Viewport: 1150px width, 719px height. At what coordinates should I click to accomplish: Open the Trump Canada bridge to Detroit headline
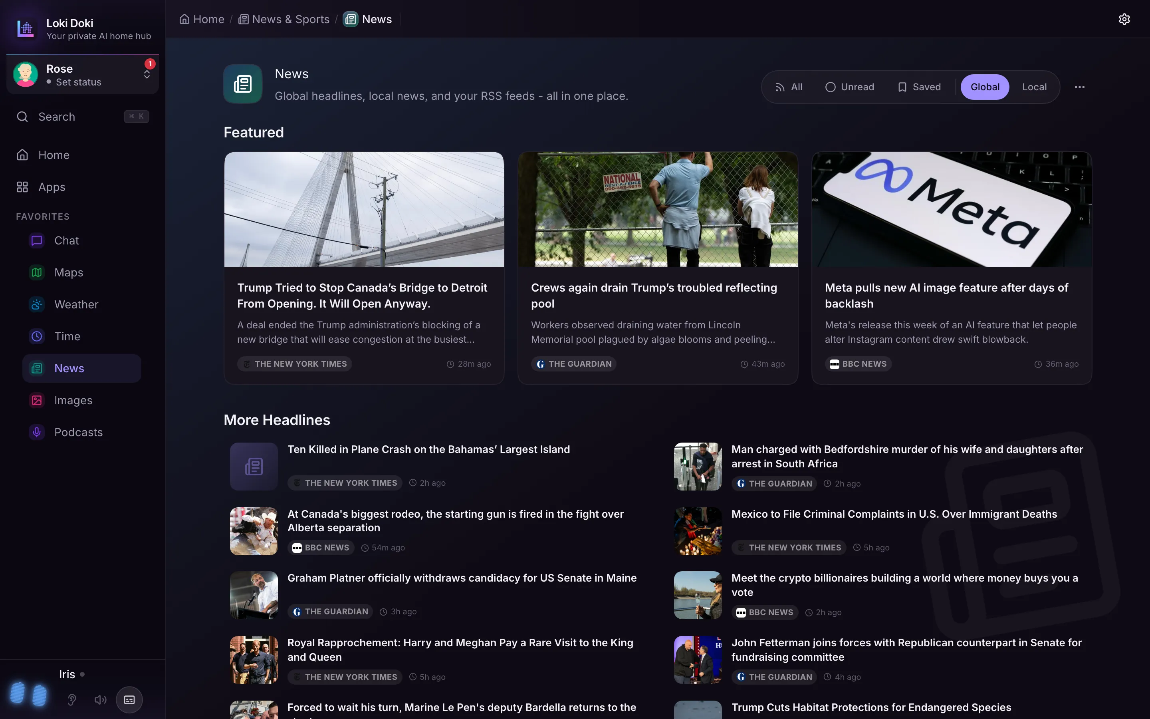tap(362, 296)
